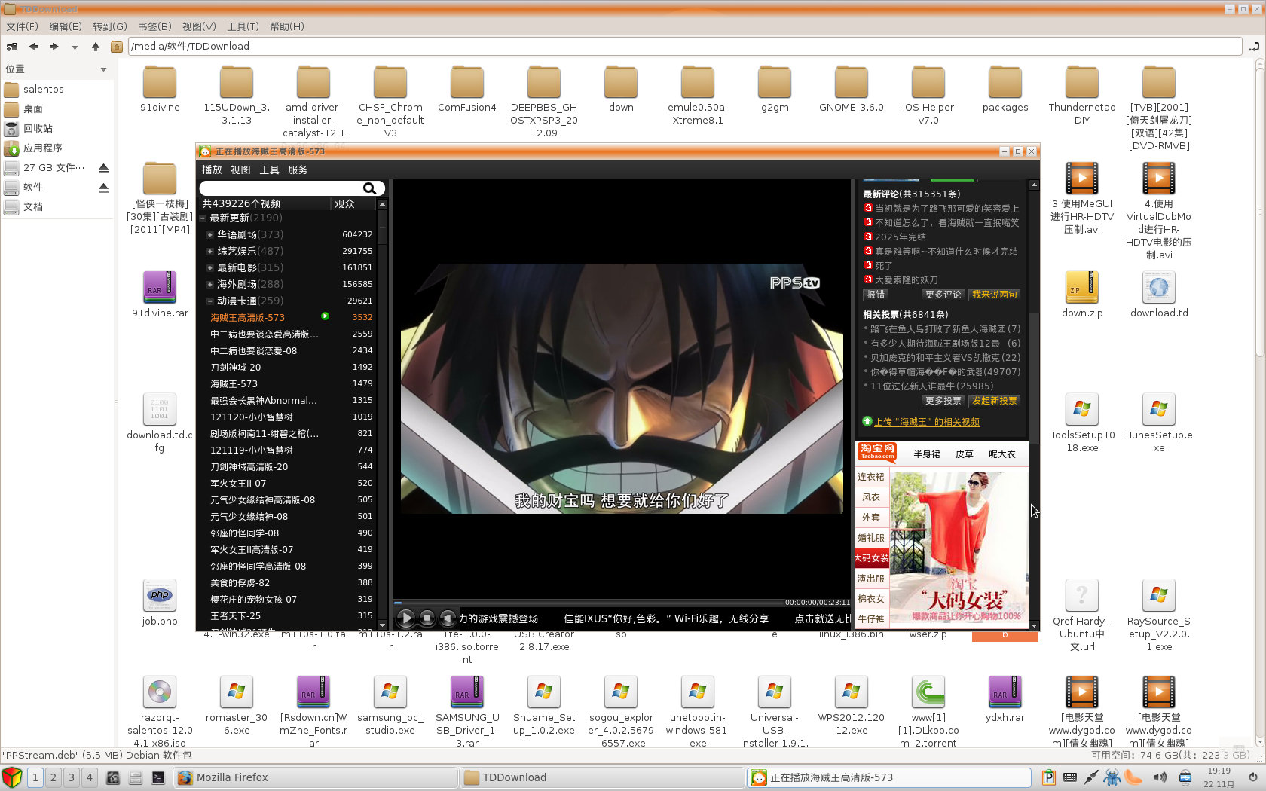Open 文件(F) menu in file manager

(x=22, y=26)
